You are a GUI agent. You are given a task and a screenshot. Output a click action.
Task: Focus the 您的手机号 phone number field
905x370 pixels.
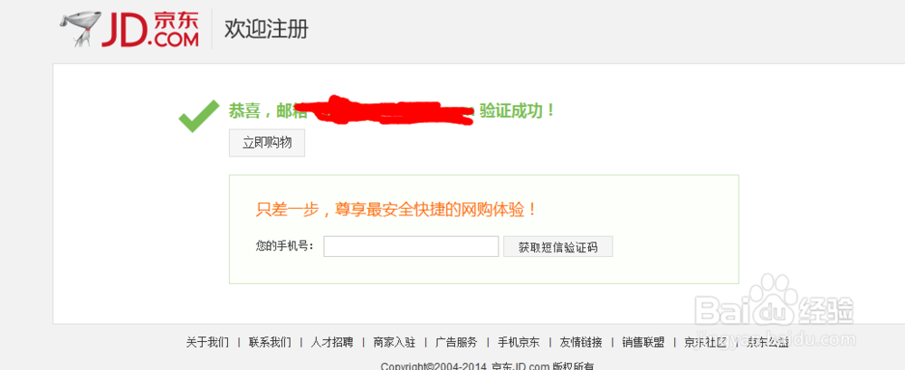point(411,246)
